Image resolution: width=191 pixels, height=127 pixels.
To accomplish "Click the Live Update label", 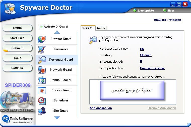I will (x=146, y=11).
